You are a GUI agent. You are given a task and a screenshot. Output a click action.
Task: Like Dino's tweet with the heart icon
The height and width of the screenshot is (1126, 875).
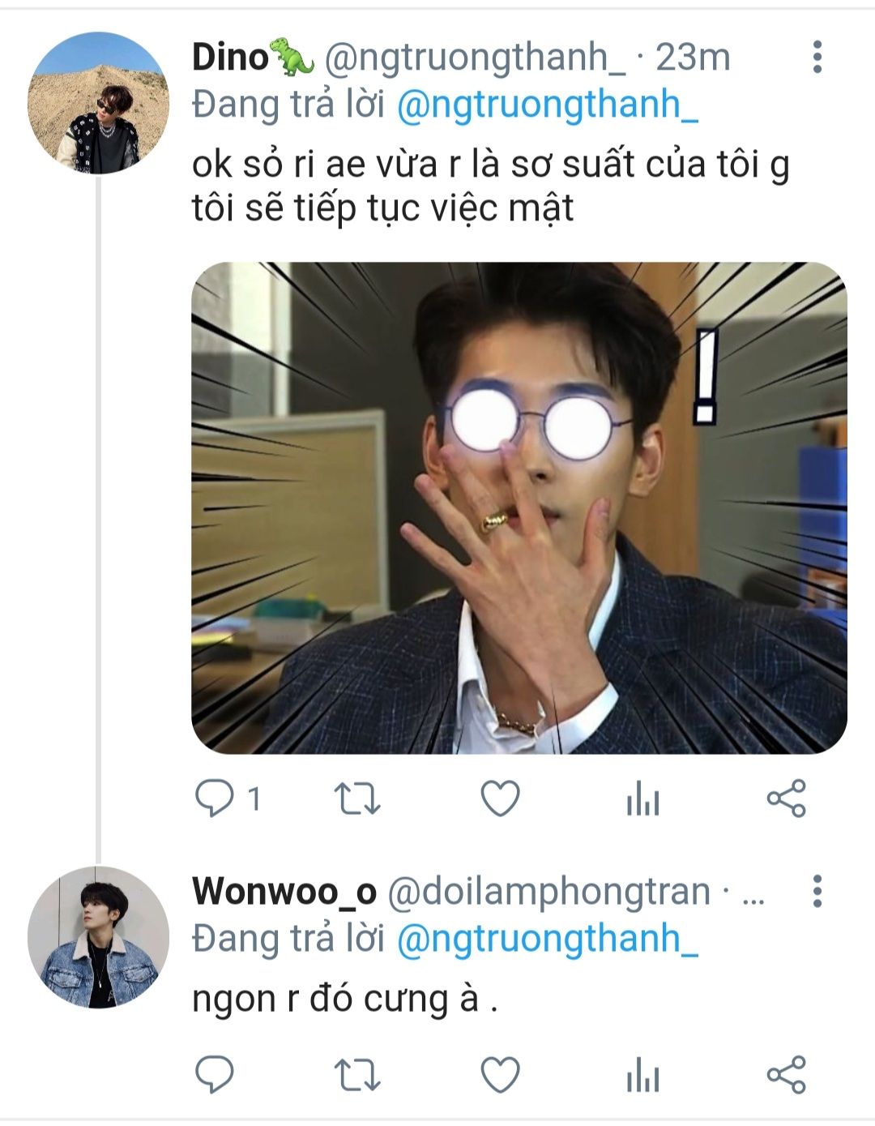tap(500, 798)
